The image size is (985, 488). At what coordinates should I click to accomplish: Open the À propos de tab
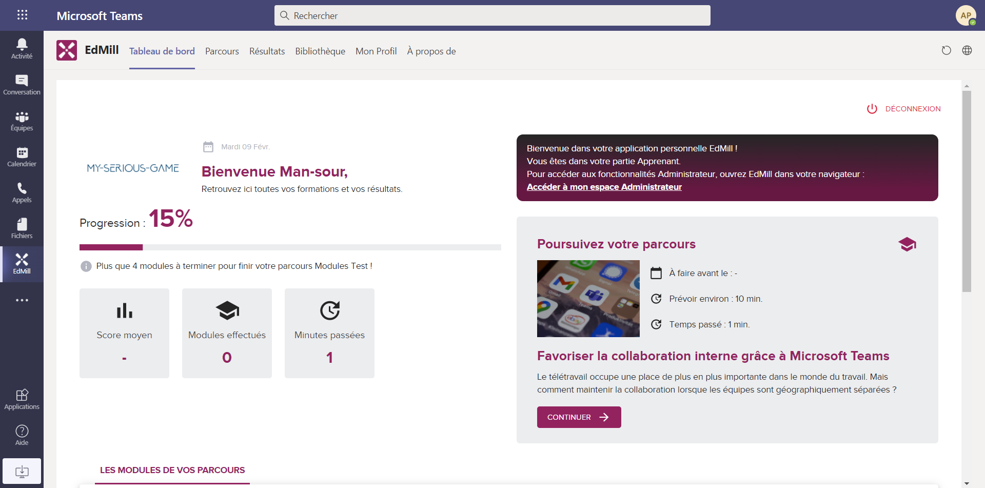[x=431, y=51]
